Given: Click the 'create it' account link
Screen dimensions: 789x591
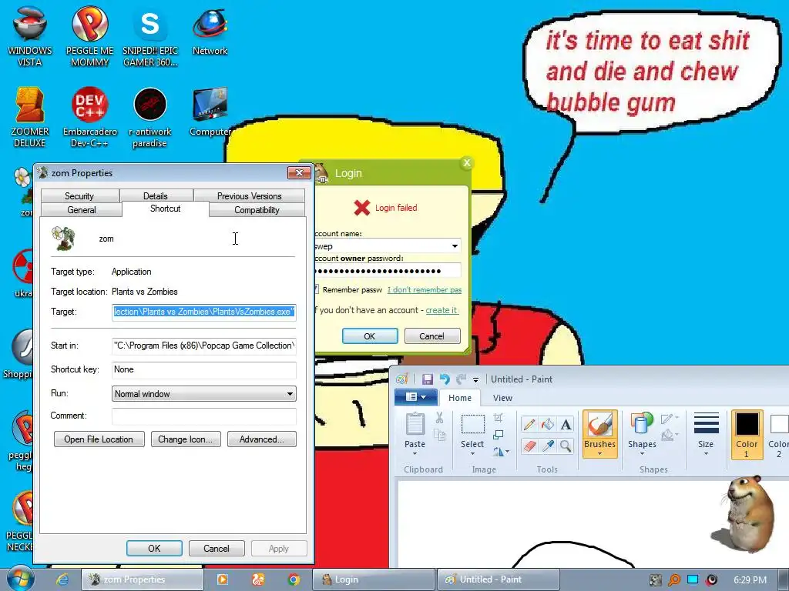Looking at the screenshot, I should (x=442, y=310).
